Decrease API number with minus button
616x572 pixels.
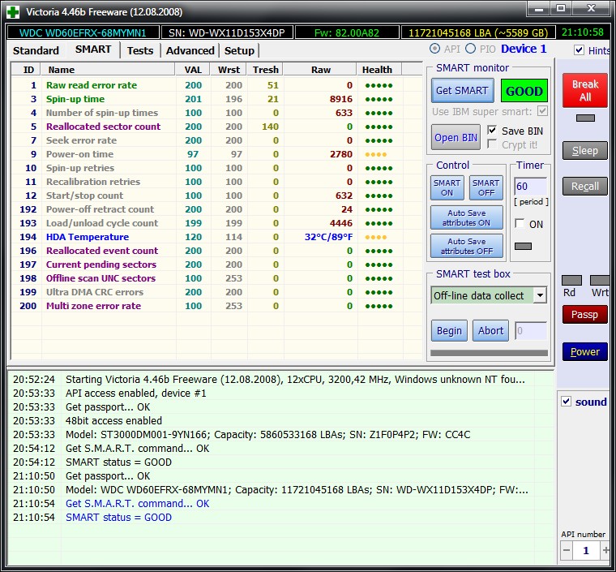tap(567, 550)
